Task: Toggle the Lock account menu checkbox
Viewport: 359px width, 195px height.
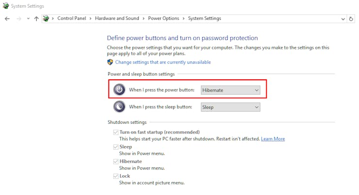Action: pyautogui.click(x=116, y=176)
